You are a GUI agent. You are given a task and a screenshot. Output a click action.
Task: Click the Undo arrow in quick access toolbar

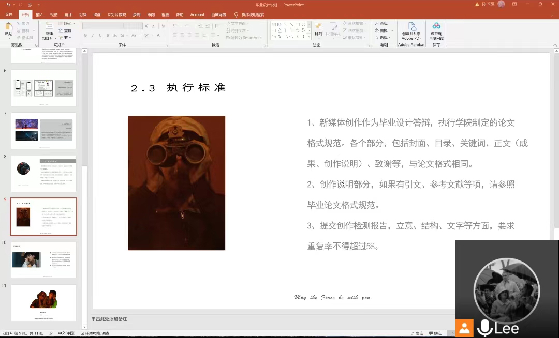(8, 5)
